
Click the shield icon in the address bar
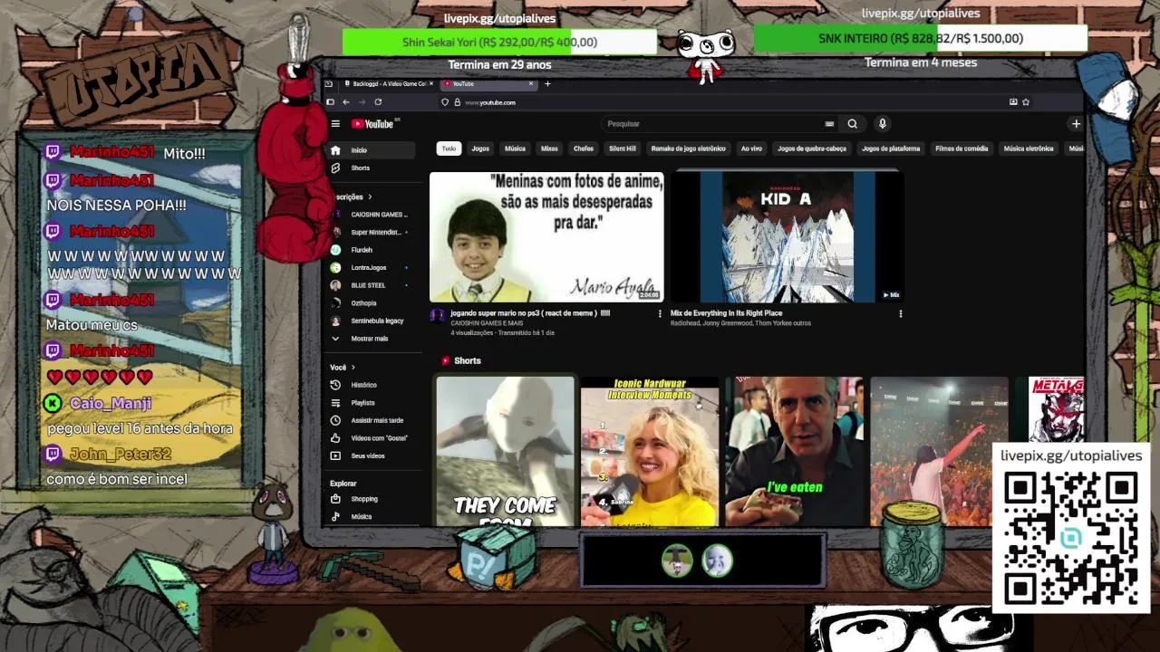coord(445,102)
